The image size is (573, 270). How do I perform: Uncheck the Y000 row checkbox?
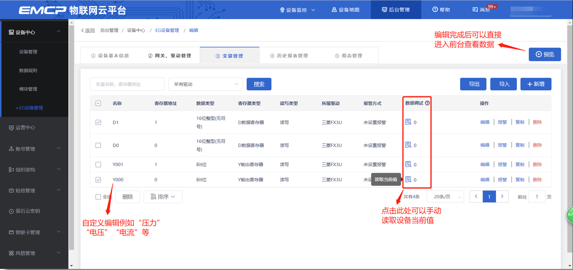(98, 180)
